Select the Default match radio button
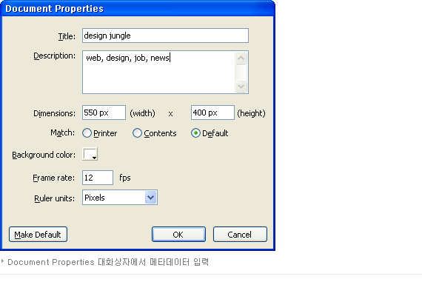This screenshot has width=422, height=282. (x=195, y=133)
